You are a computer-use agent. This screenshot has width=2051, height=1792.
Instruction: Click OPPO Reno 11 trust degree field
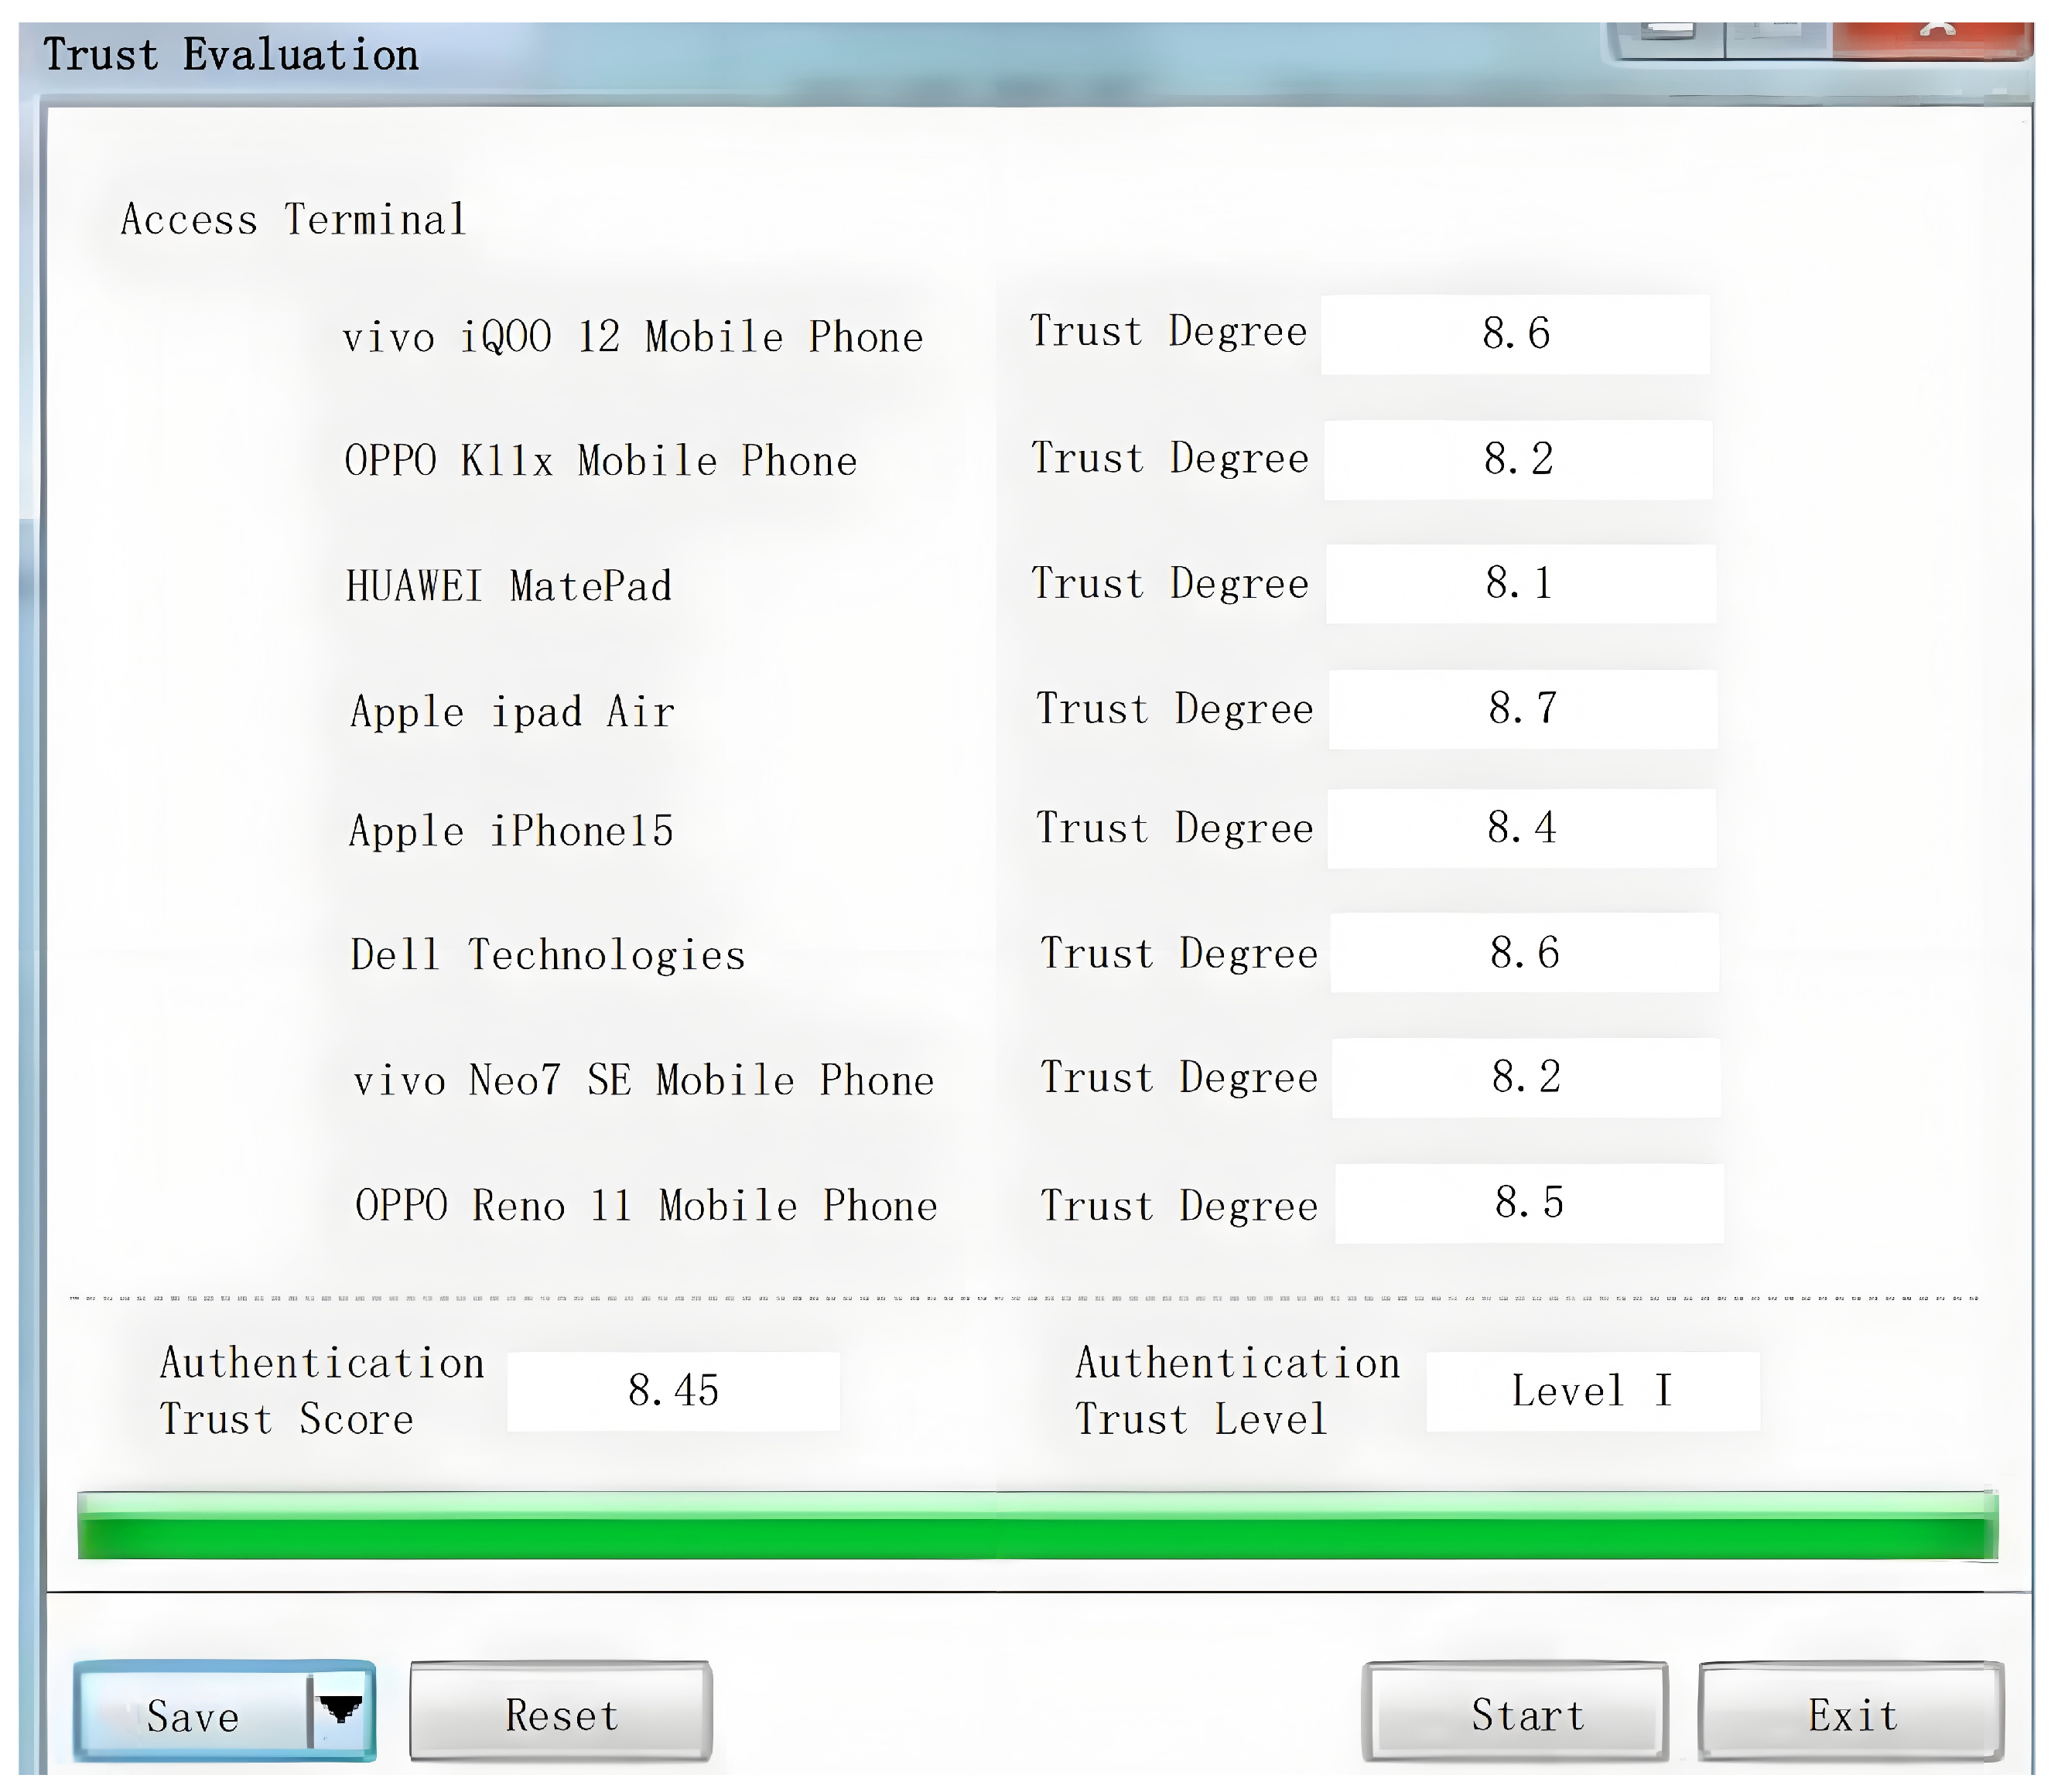coord(1528,1203)
